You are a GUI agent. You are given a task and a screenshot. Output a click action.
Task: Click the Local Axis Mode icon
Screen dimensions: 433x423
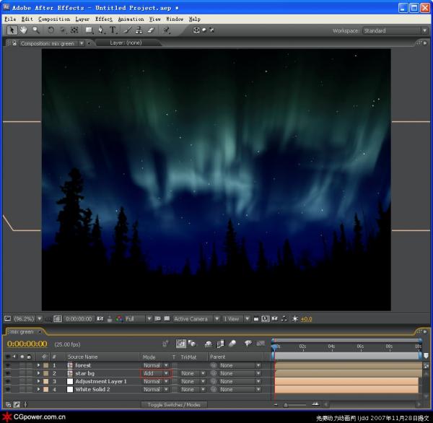(x=196, y=30)
